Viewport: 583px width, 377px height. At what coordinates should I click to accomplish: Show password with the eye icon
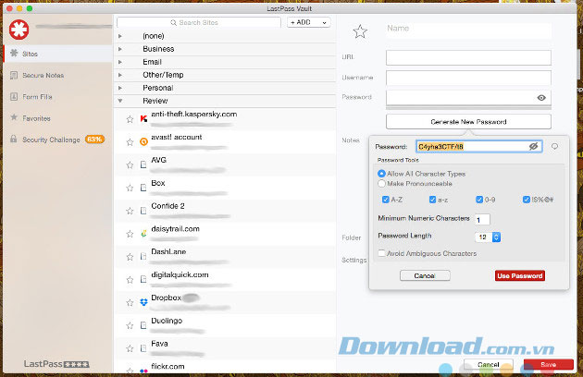(x=541, y=98)
